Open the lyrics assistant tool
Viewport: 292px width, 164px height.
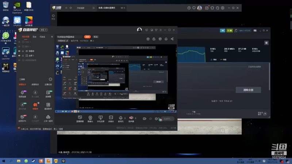(x=48, y=106)
